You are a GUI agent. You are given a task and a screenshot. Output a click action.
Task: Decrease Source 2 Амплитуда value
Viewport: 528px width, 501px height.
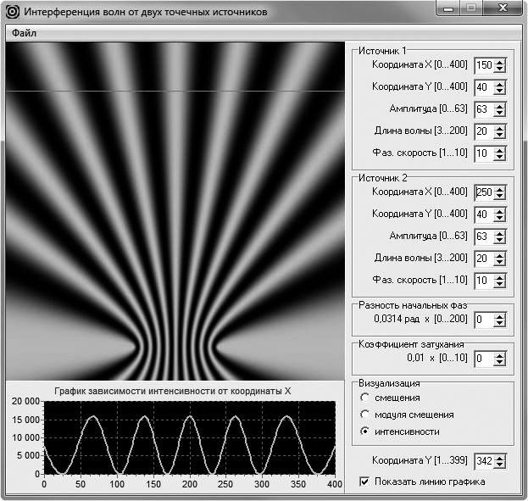point(500,241)
